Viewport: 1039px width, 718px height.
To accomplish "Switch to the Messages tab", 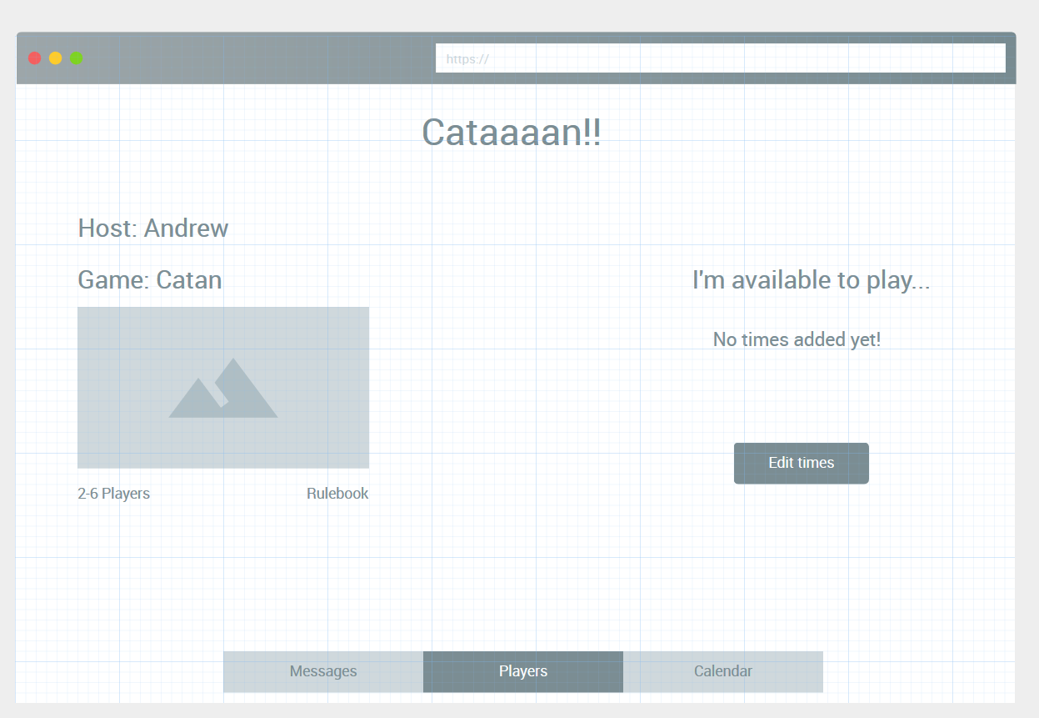I will (x=322, y=671).
